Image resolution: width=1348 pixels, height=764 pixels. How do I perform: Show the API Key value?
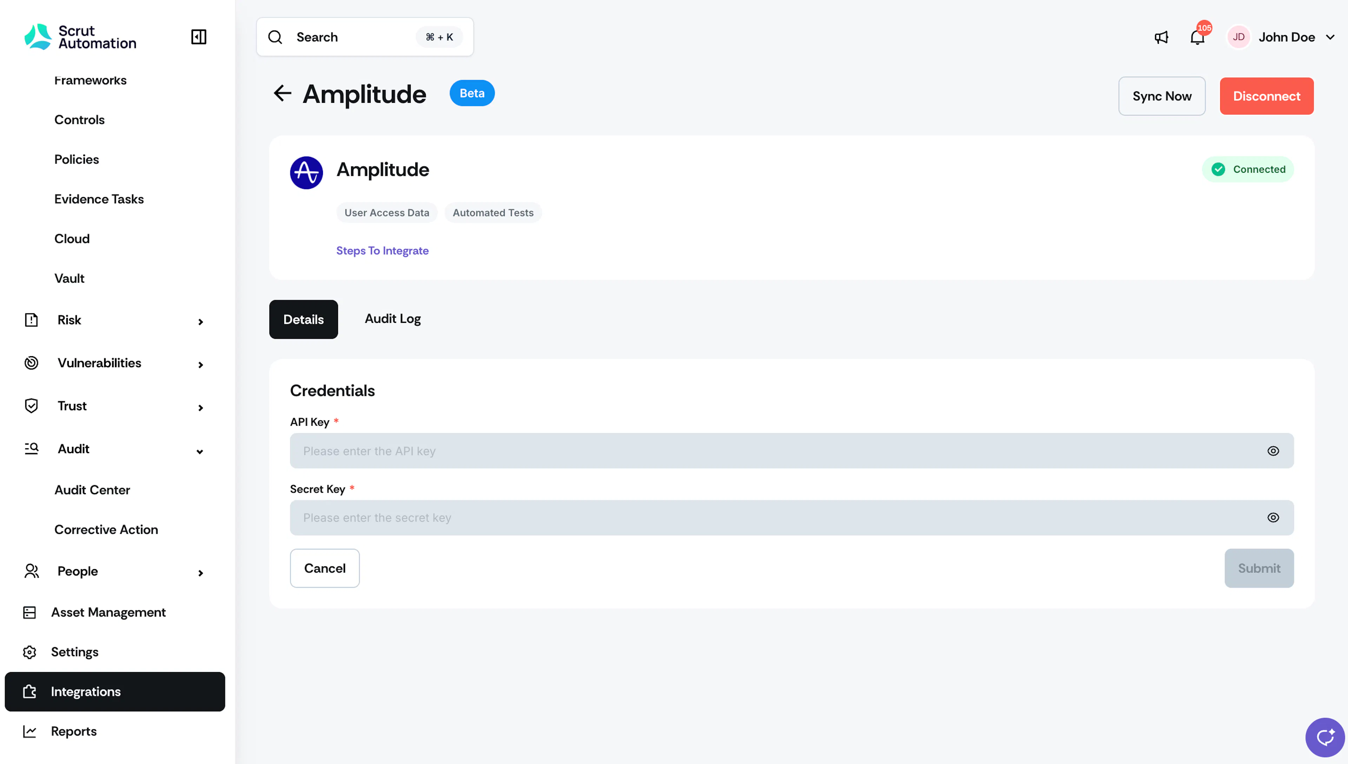1273,451
